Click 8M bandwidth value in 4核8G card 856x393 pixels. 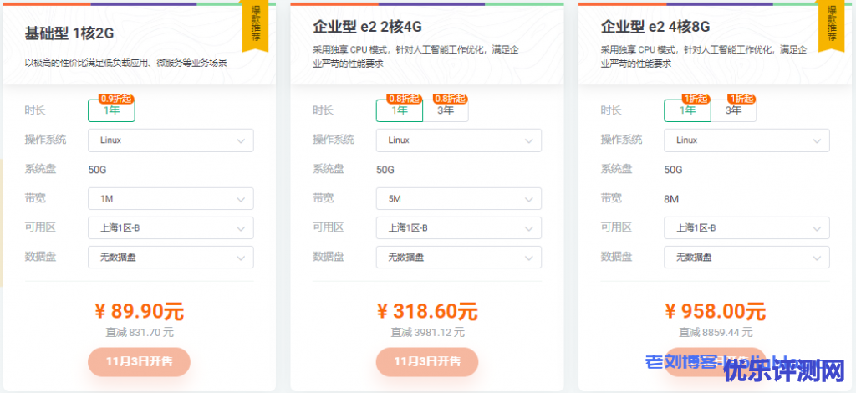[671, 199]
